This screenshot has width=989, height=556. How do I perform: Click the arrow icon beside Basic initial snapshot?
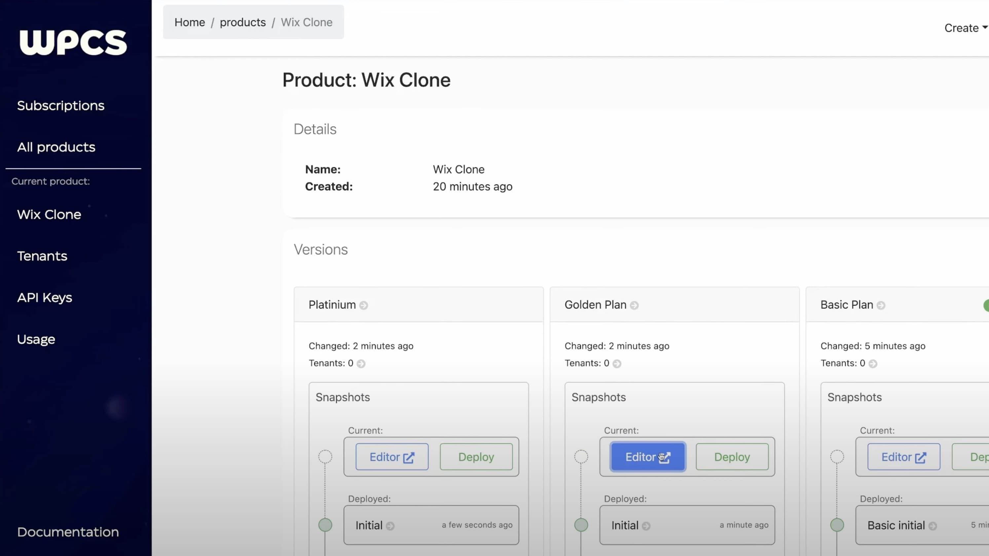[x=933, y=526]
